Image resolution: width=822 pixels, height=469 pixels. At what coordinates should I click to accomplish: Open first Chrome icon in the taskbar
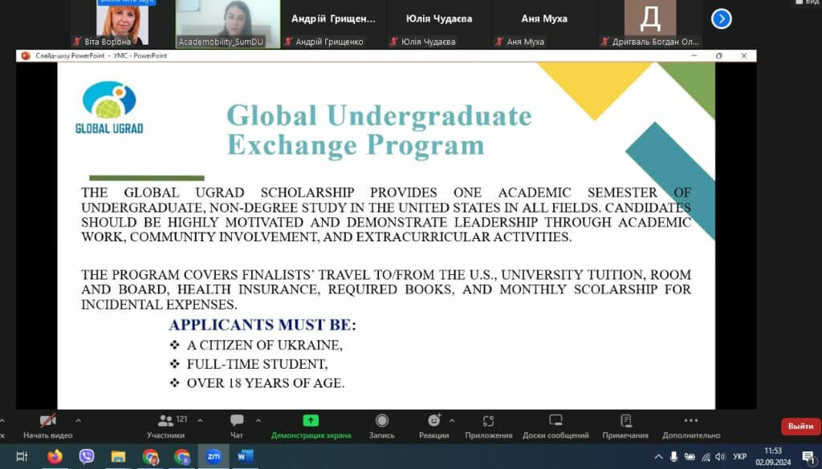(x=150, y=456)
